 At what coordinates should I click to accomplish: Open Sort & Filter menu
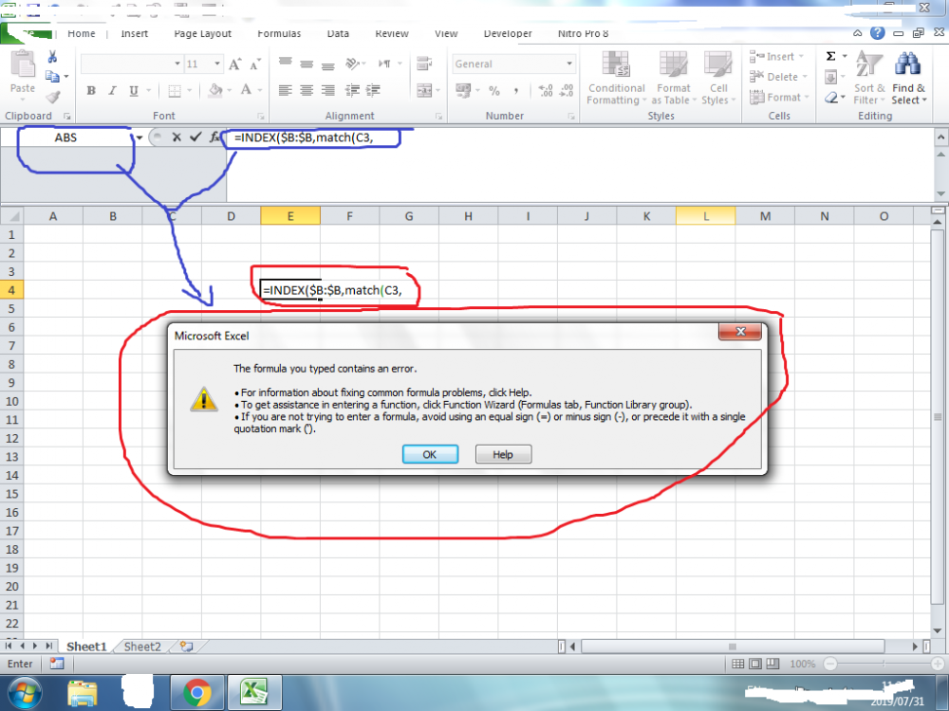(869, 78)
